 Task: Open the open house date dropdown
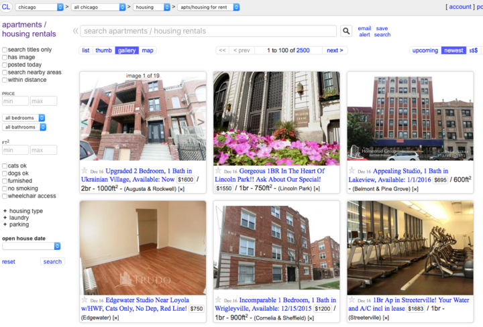tap(32, 246)
